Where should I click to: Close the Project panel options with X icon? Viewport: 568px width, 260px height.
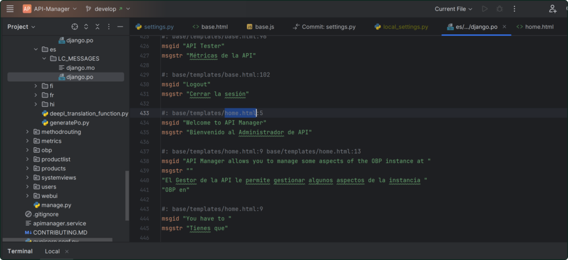coord(98,27)
